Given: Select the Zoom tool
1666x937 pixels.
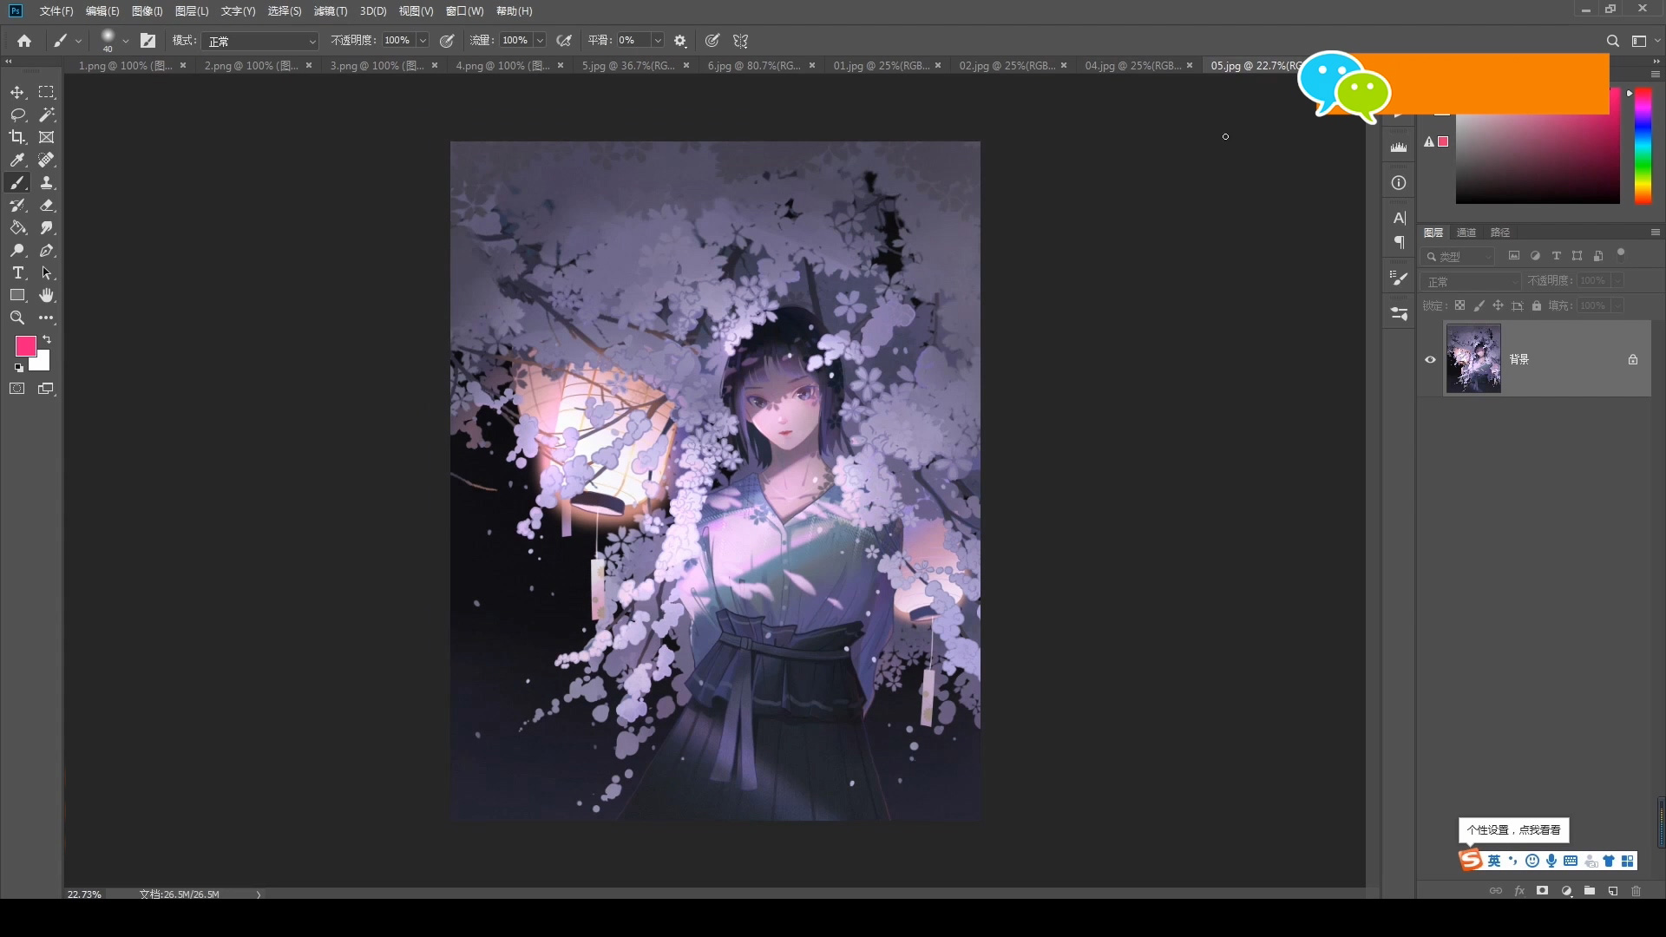Looking at the screenshot, I should (x=17, y=318).
